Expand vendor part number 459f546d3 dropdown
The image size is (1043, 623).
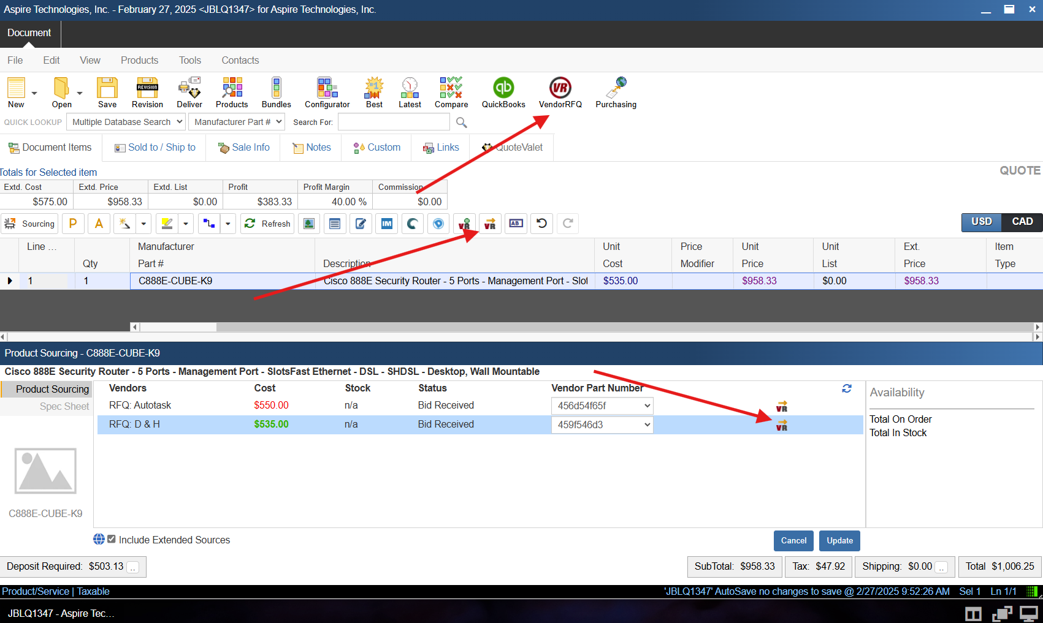click(647, 425)
